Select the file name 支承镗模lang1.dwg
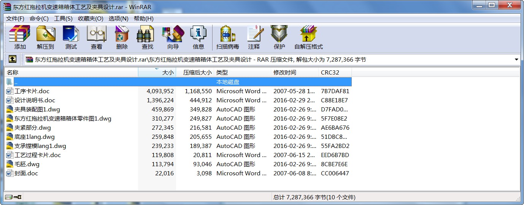 40,146
